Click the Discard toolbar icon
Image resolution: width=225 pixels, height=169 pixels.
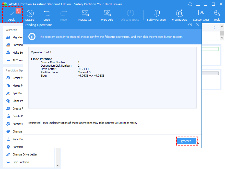(30, 14)
